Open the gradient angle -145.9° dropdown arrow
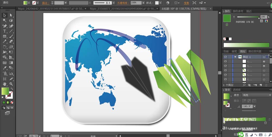Viewport: 272px width, 137px height. [x=255, y=106]
